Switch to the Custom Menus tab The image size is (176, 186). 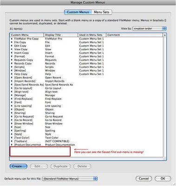click(78, 12)
